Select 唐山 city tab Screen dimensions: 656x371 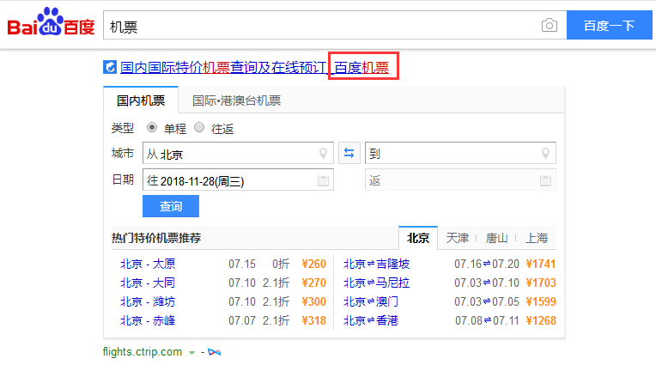pos(496,238)
